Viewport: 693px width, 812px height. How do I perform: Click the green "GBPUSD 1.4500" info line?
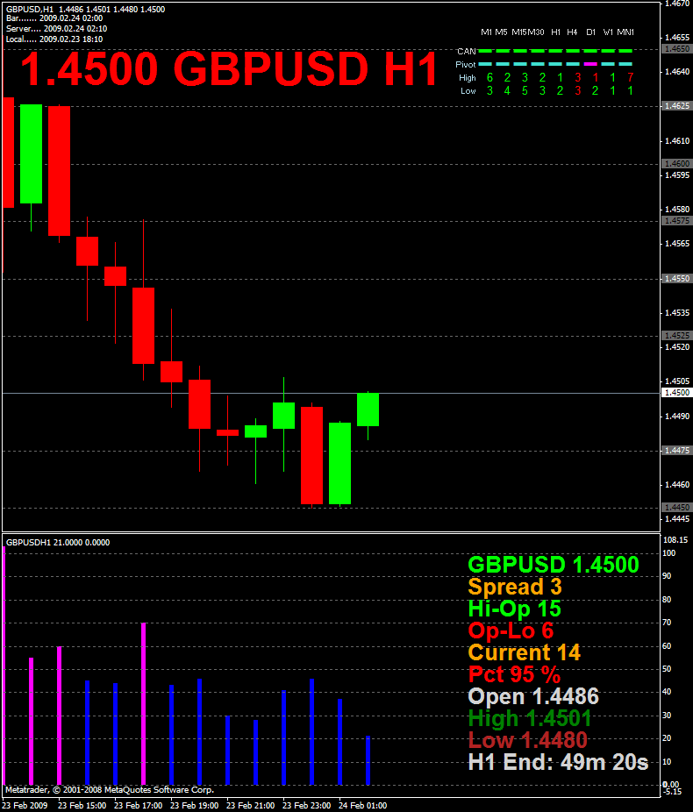pos(554,565)
